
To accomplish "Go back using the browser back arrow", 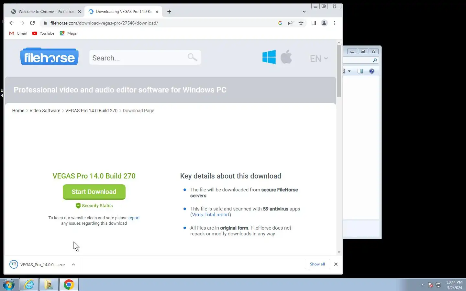I will (x=12, y=23).
